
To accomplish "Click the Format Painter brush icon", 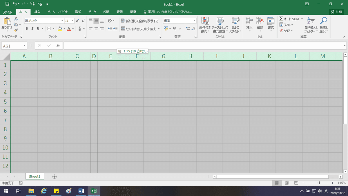I will tap(16, 30).
